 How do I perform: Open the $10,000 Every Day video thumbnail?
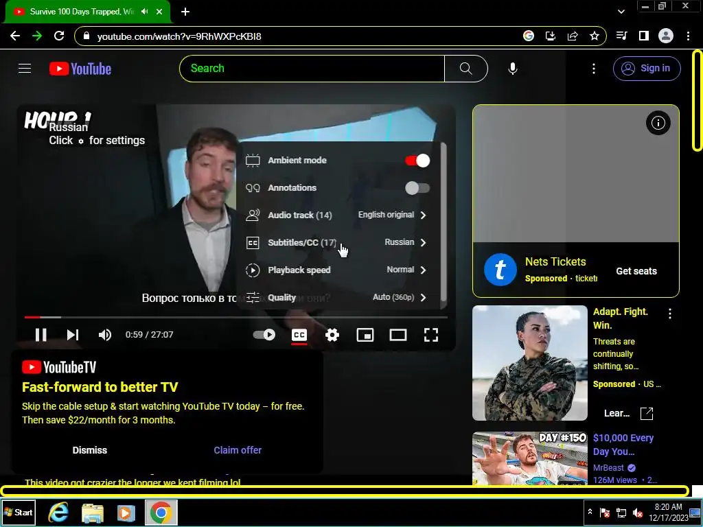(x=529, y=458)
